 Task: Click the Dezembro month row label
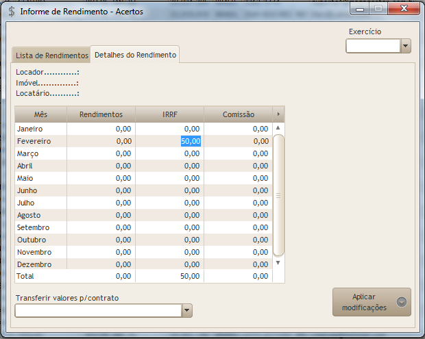pyautogui.click(x=34, y=264)
